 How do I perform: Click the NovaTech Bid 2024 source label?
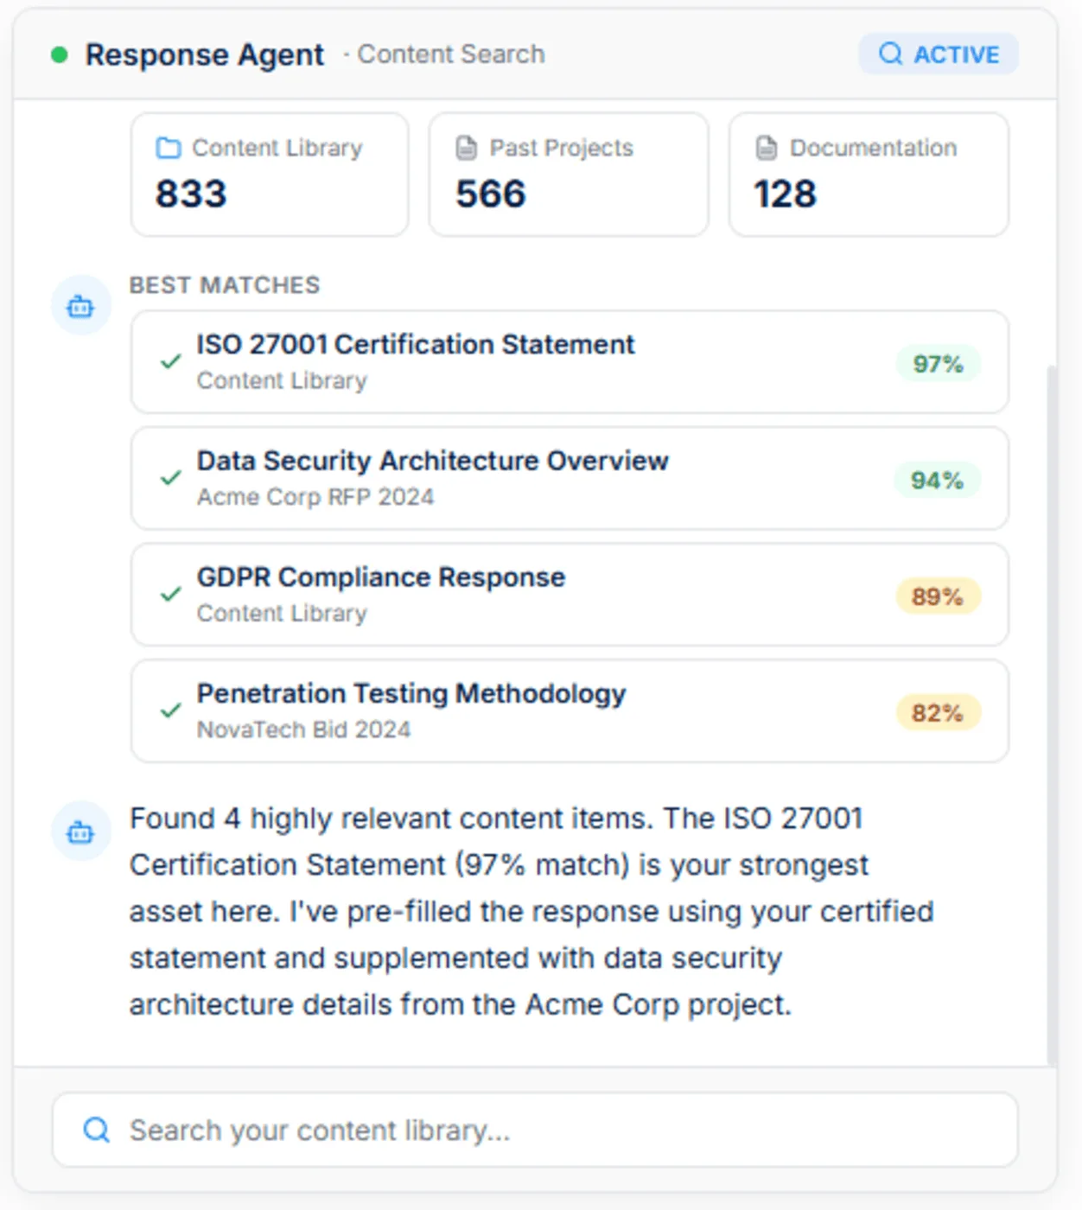[303, 729]
